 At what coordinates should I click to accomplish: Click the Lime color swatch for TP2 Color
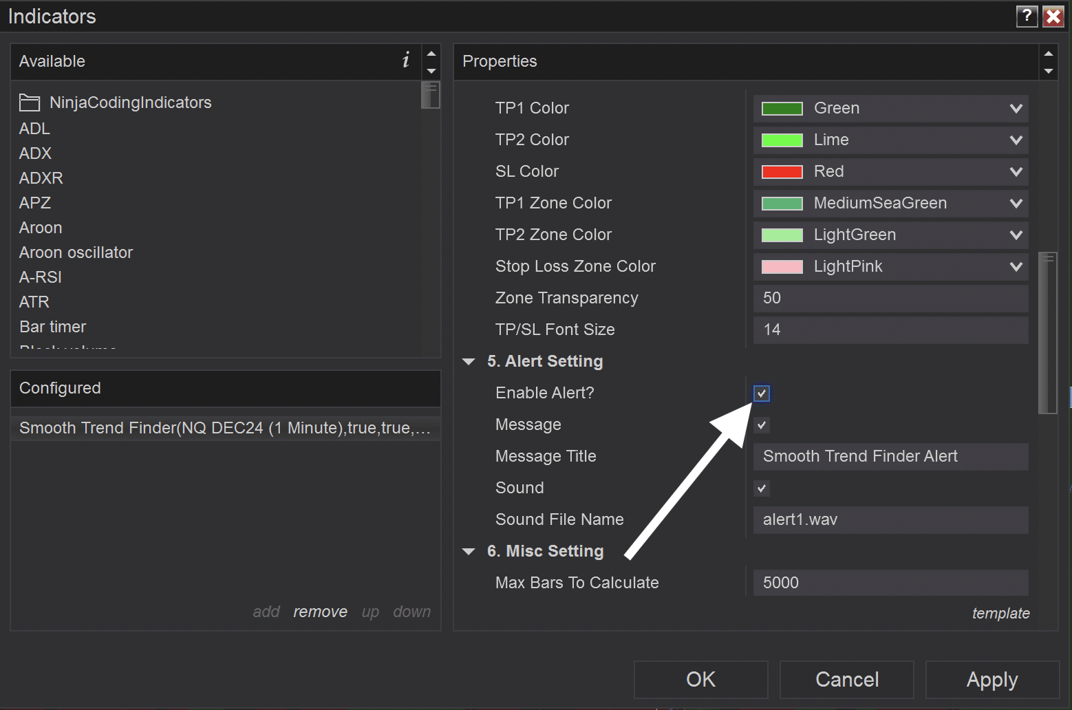[782, 140]
